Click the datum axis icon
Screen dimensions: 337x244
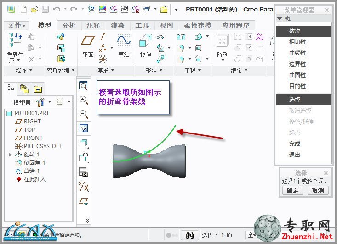(103, 37)
